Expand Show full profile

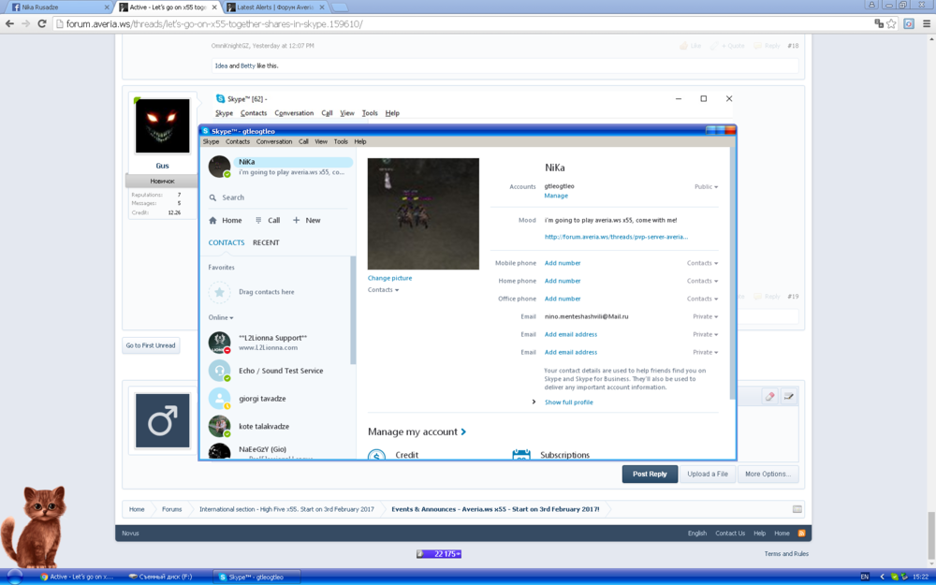(568, 402)
